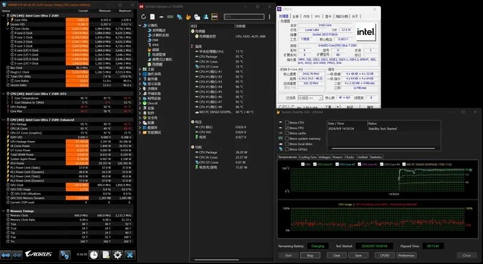Screen dimensions: 483x264
Task: Click the user profile icon in AIDA64 toolbar
Action: point(206,17)
